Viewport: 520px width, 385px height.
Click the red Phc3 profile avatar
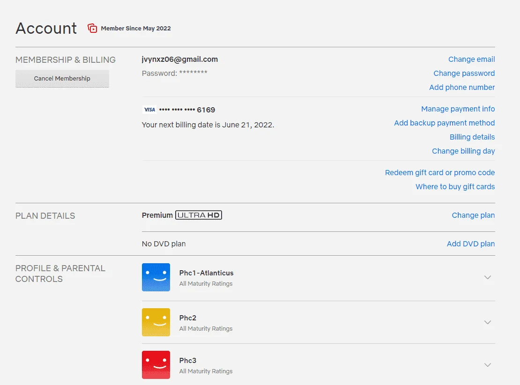(156, 365)
